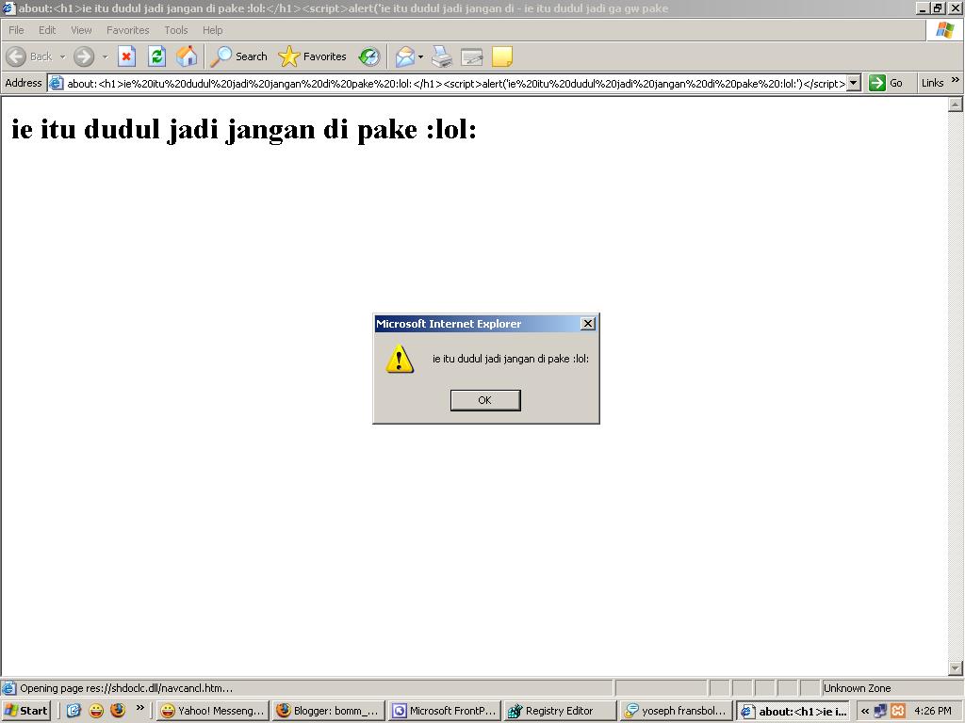Open the View menu
The width and height of the screenshot is (965, 723).
click(x=81, y=30)
